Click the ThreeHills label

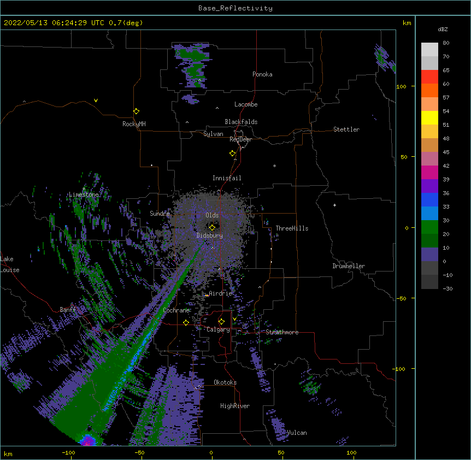(x=292, y=228)
